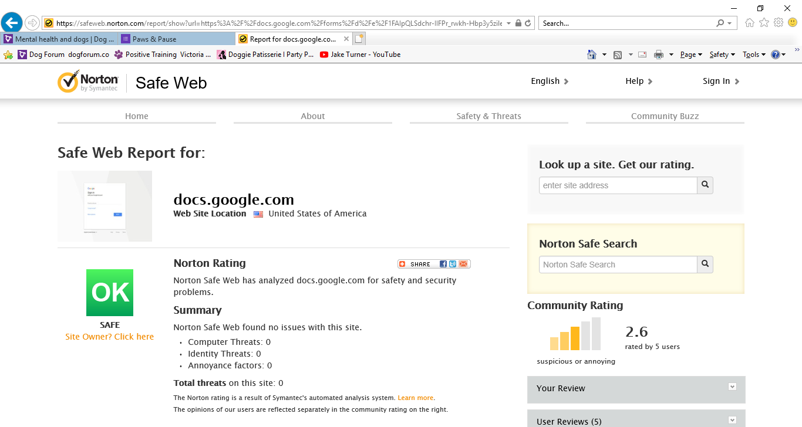Viewport: 802px width, 427px height.
Task: Open 'Positive Training Victoria ...' favorite
Action: pyautogui.click(x=163, y=55)
